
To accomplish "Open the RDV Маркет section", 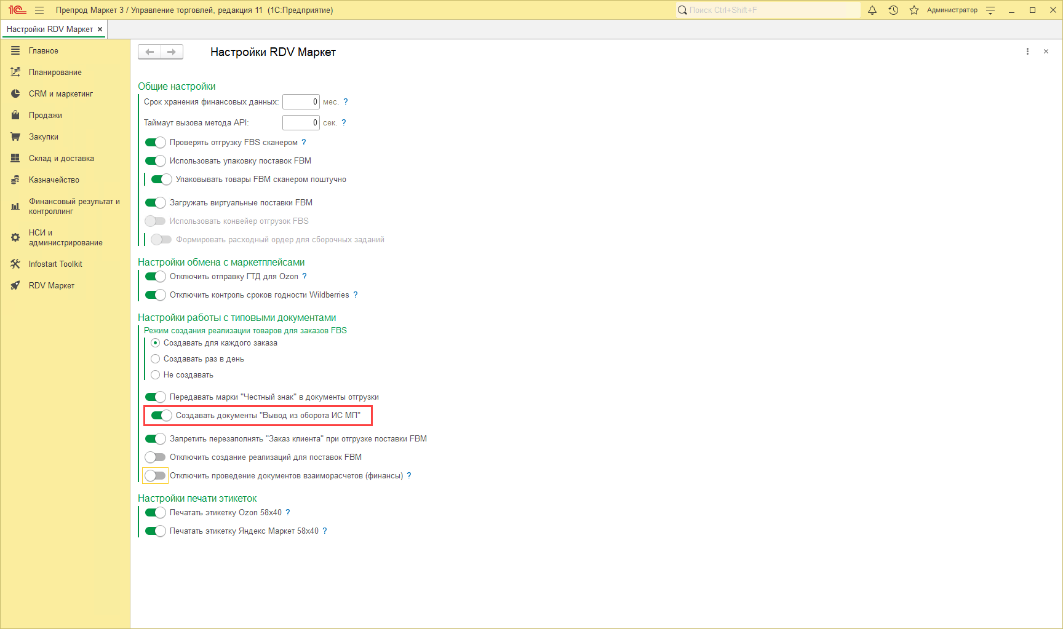I will pos(52,285).
